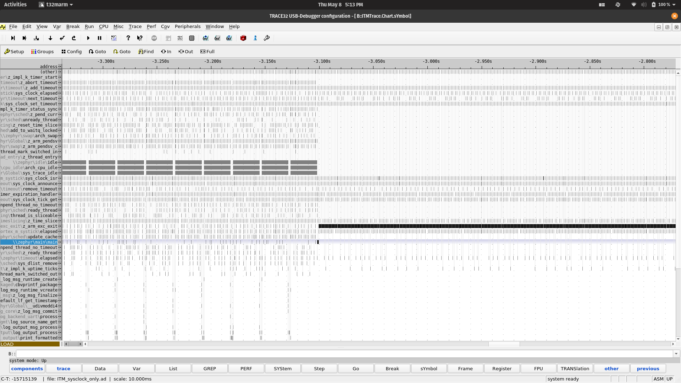Click the PERF softkey button

click(x=246, y=369)
